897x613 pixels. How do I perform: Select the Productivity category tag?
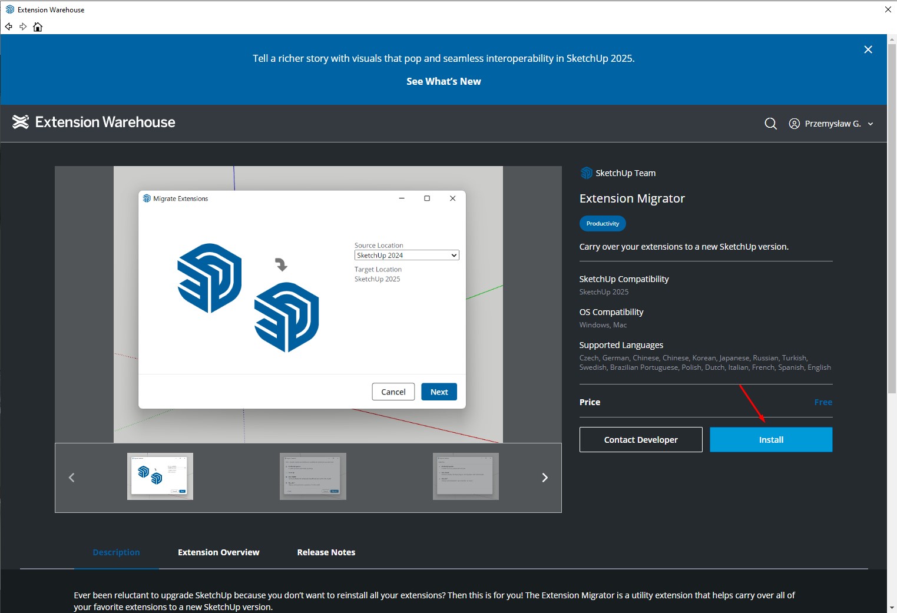tap(603, 224)
